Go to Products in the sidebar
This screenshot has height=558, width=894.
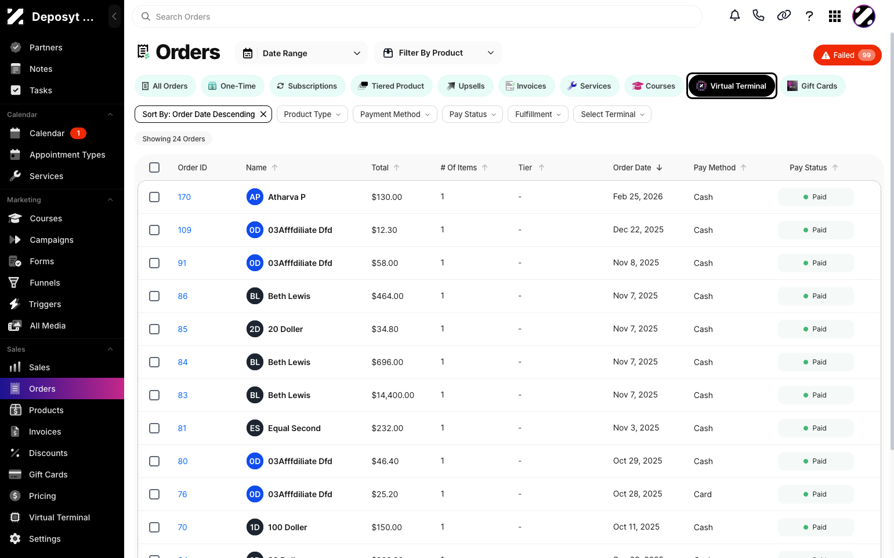coord(62,410)
